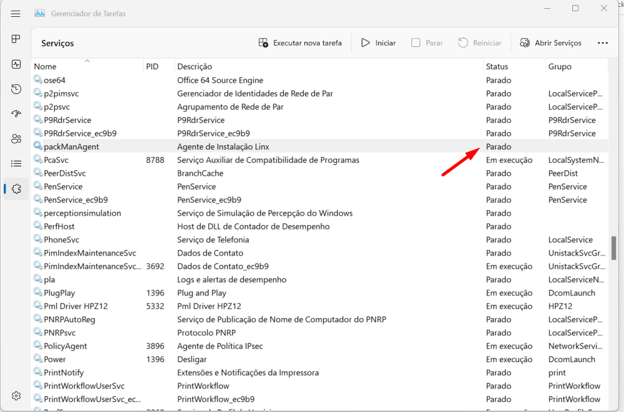Open the Performance page in sidebar
This screenshot has height=412, width=624.
[16, 64]
